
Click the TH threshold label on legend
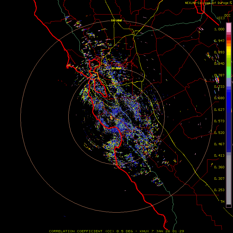222,201
